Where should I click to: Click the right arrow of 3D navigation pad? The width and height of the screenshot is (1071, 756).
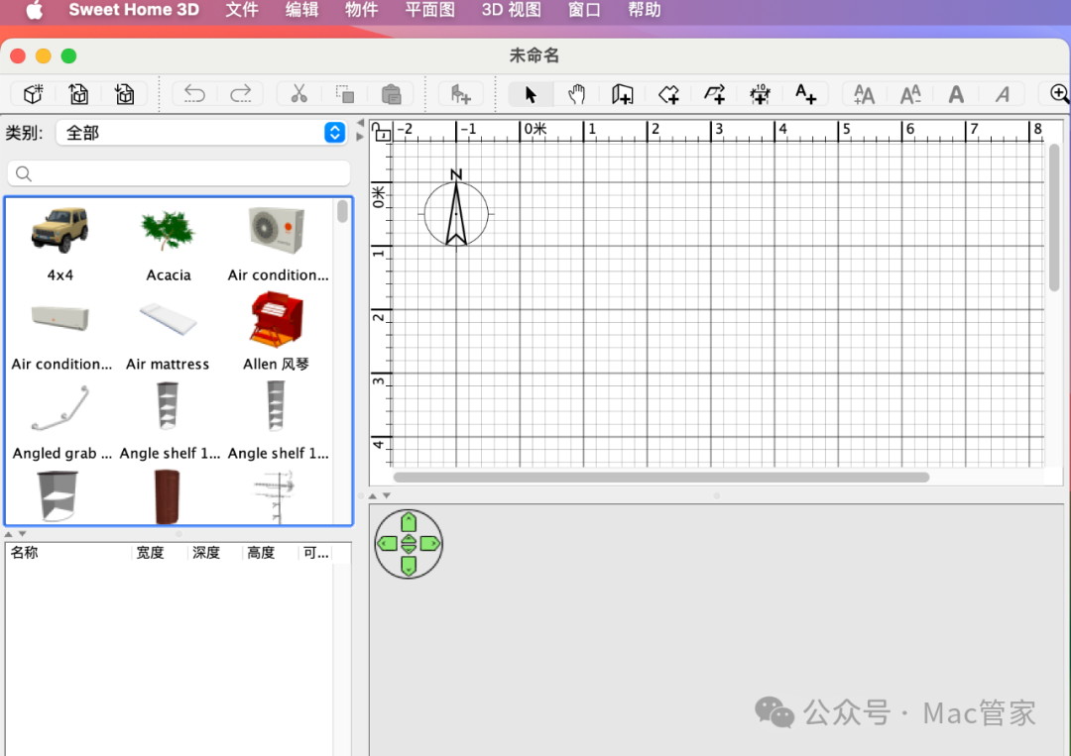430,544
